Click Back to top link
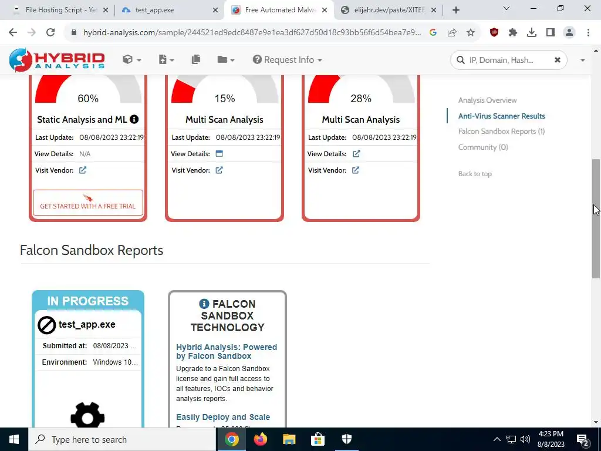The image size is (601, 451). (x=475, y=174)
